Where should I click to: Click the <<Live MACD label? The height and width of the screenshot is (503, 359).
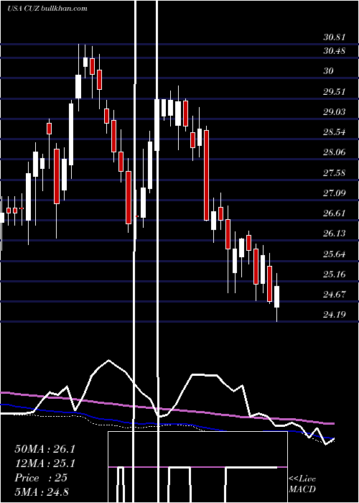click(302, 484)
